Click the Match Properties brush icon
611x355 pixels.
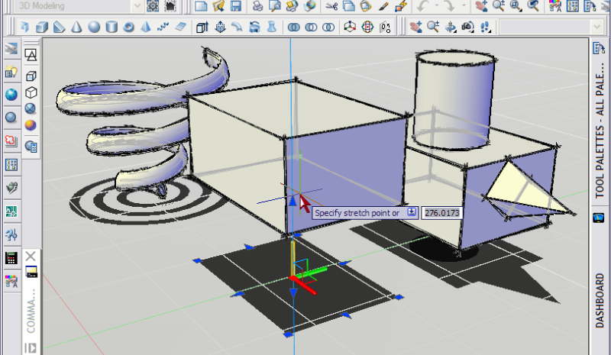383,6
